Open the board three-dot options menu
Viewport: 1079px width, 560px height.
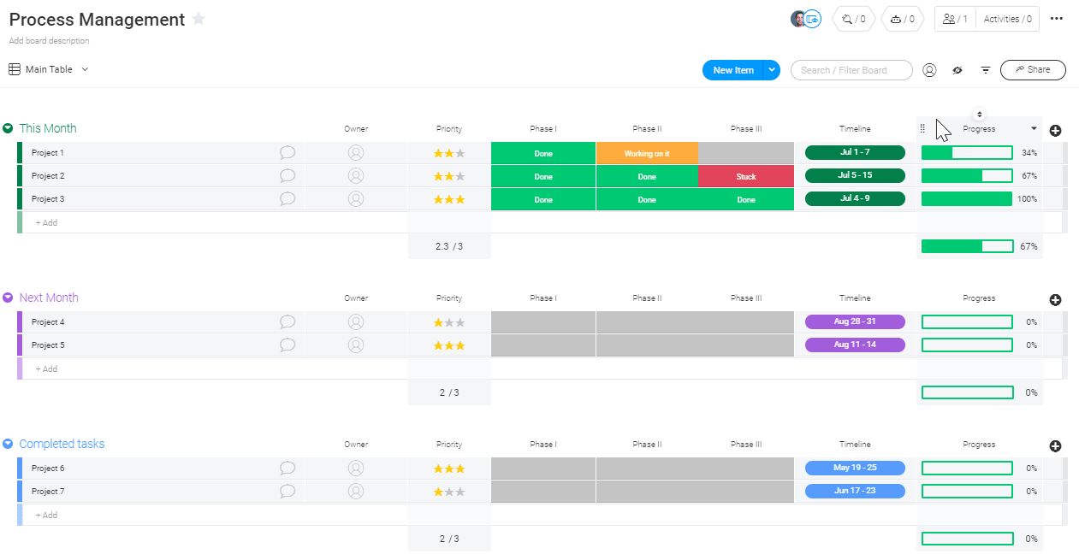[1055, 19]
